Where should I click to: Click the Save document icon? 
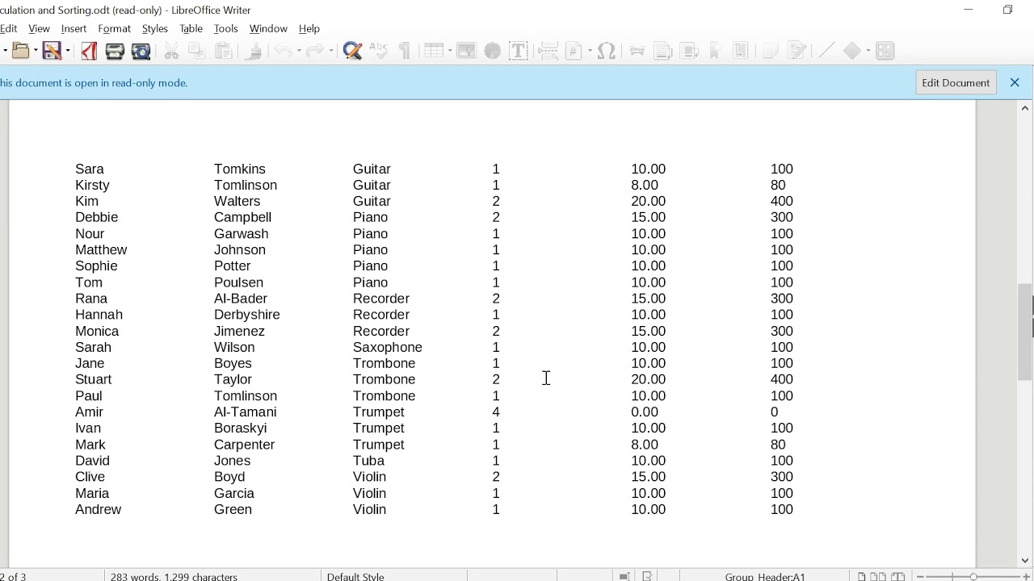click(x=51, y=51)
